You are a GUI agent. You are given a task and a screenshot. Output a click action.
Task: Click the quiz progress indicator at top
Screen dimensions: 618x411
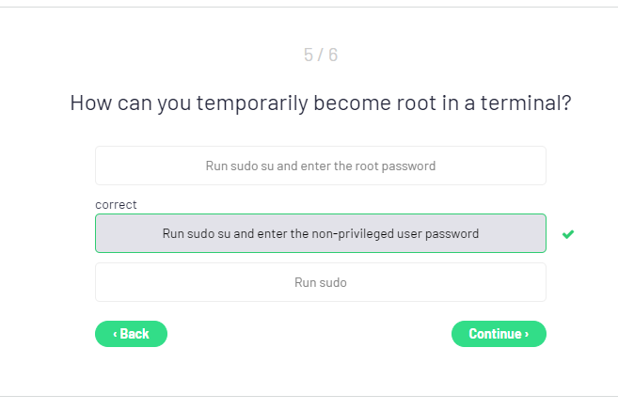[x=320, y=55]
